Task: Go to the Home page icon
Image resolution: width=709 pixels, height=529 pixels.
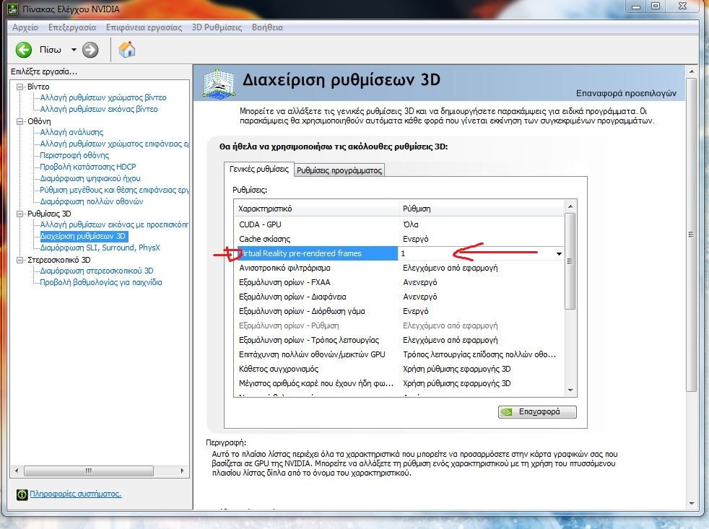Action: [x=127, y=50]
